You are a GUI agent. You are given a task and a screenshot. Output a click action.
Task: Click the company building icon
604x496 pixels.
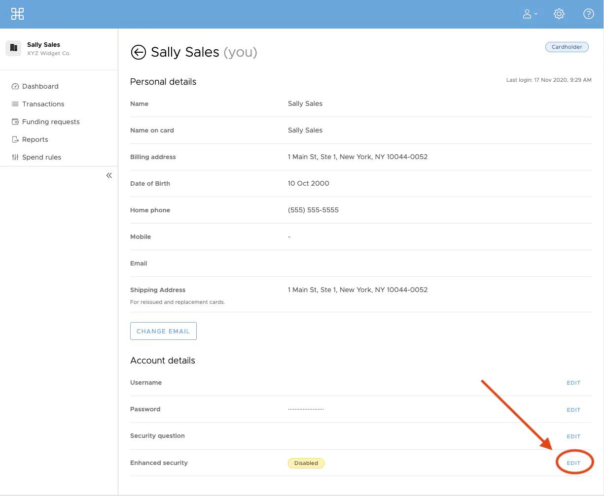pos(13,48)
